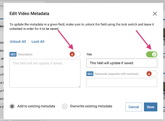Focus the Description text area

pos(45,73)
